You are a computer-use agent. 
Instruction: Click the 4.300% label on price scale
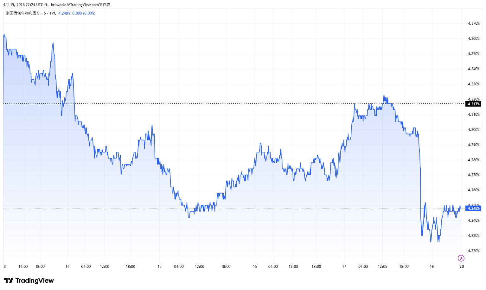click(x=473, y=130)
